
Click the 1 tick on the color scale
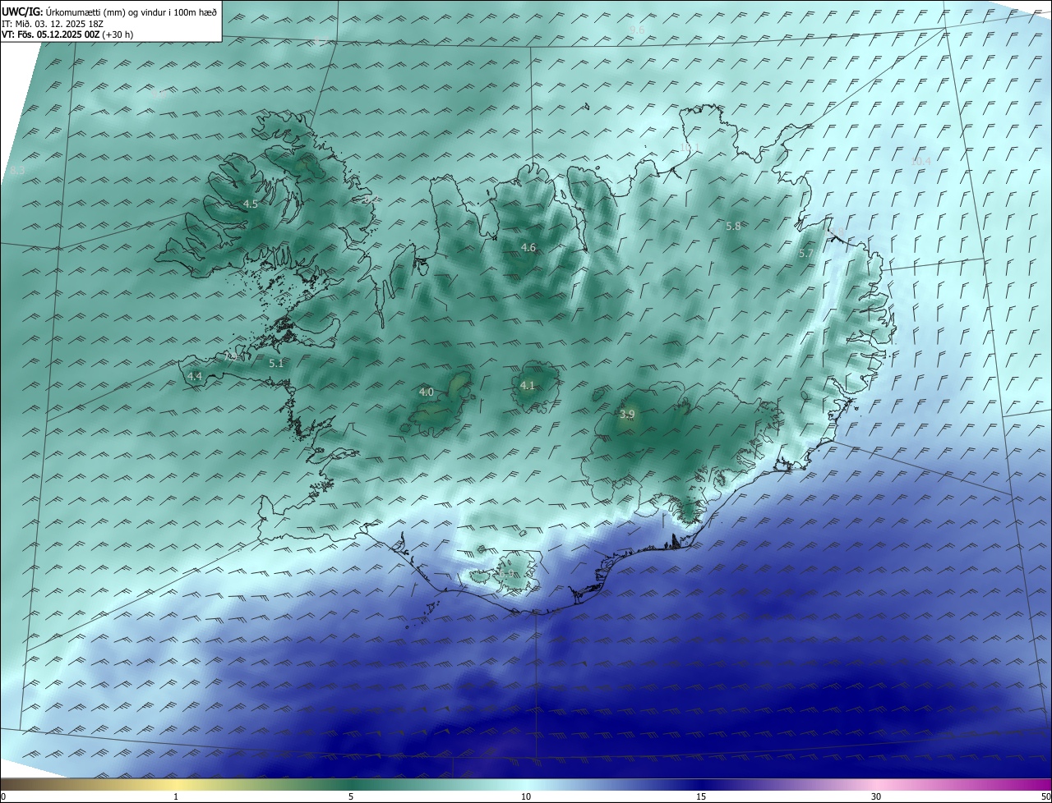[x=176, y=796]
